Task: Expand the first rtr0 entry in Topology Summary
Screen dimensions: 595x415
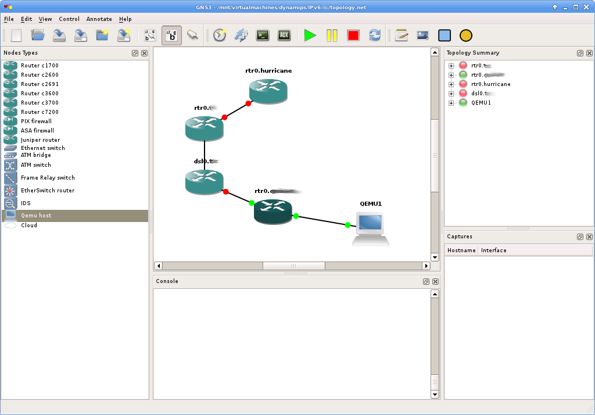Action: pos(451,66)
